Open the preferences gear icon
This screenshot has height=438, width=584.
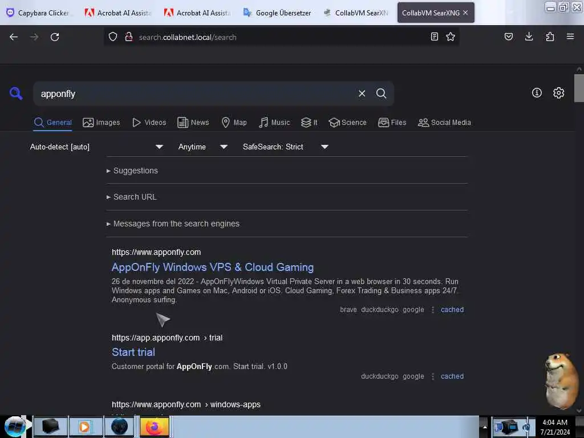(558, 93)
